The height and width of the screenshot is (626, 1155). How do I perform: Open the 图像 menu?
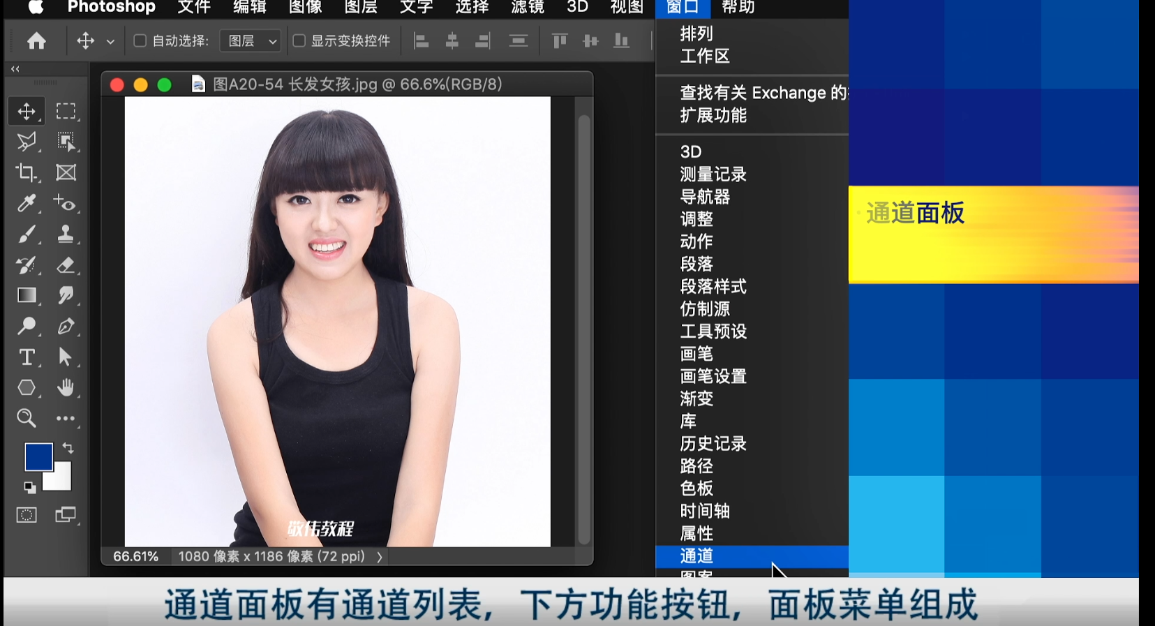click(x=305, y=7)
